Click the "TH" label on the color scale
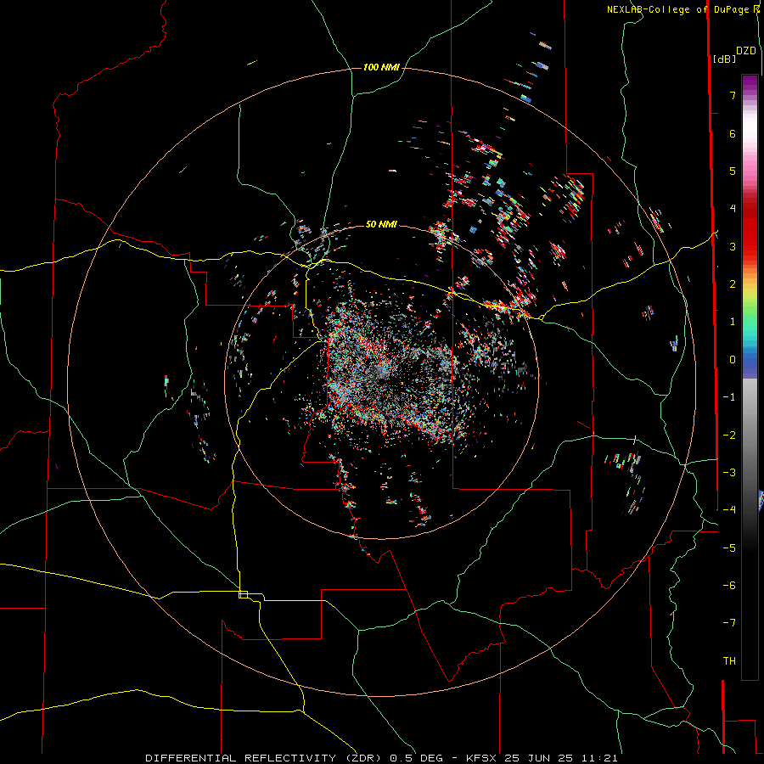Image resolution: width=764 pixels, height=764 pixels. coord(729,661)
